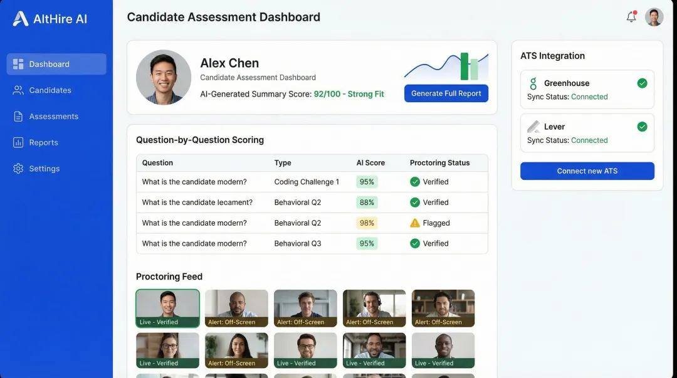
Task: Expand the Question-by-Question Scoring section
Action: point(201,139)
